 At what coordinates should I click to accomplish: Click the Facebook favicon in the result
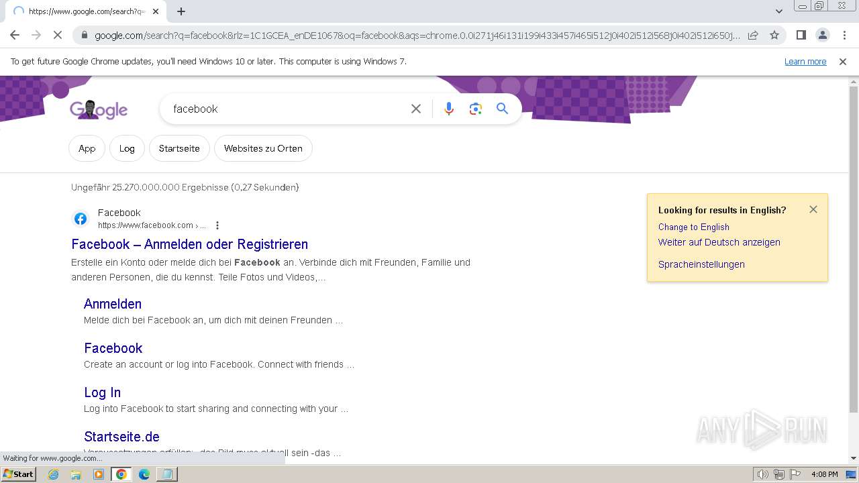tap(81, 219)
